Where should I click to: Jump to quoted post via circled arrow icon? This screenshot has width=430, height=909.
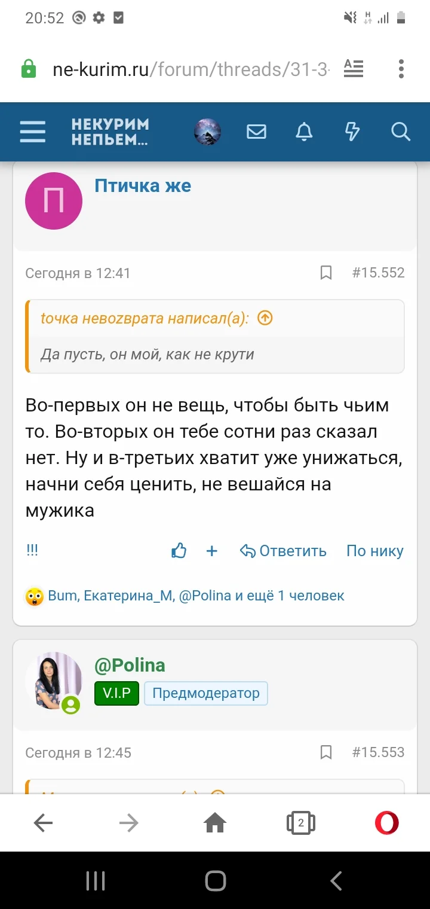264,319
